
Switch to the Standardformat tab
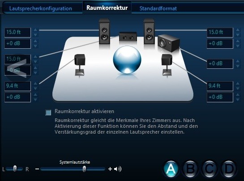(158, 8)
